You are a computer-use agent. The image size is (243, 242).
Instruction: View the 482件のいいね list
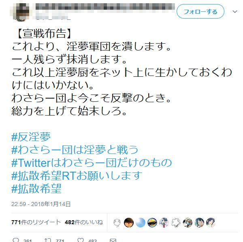click(84, 222)
